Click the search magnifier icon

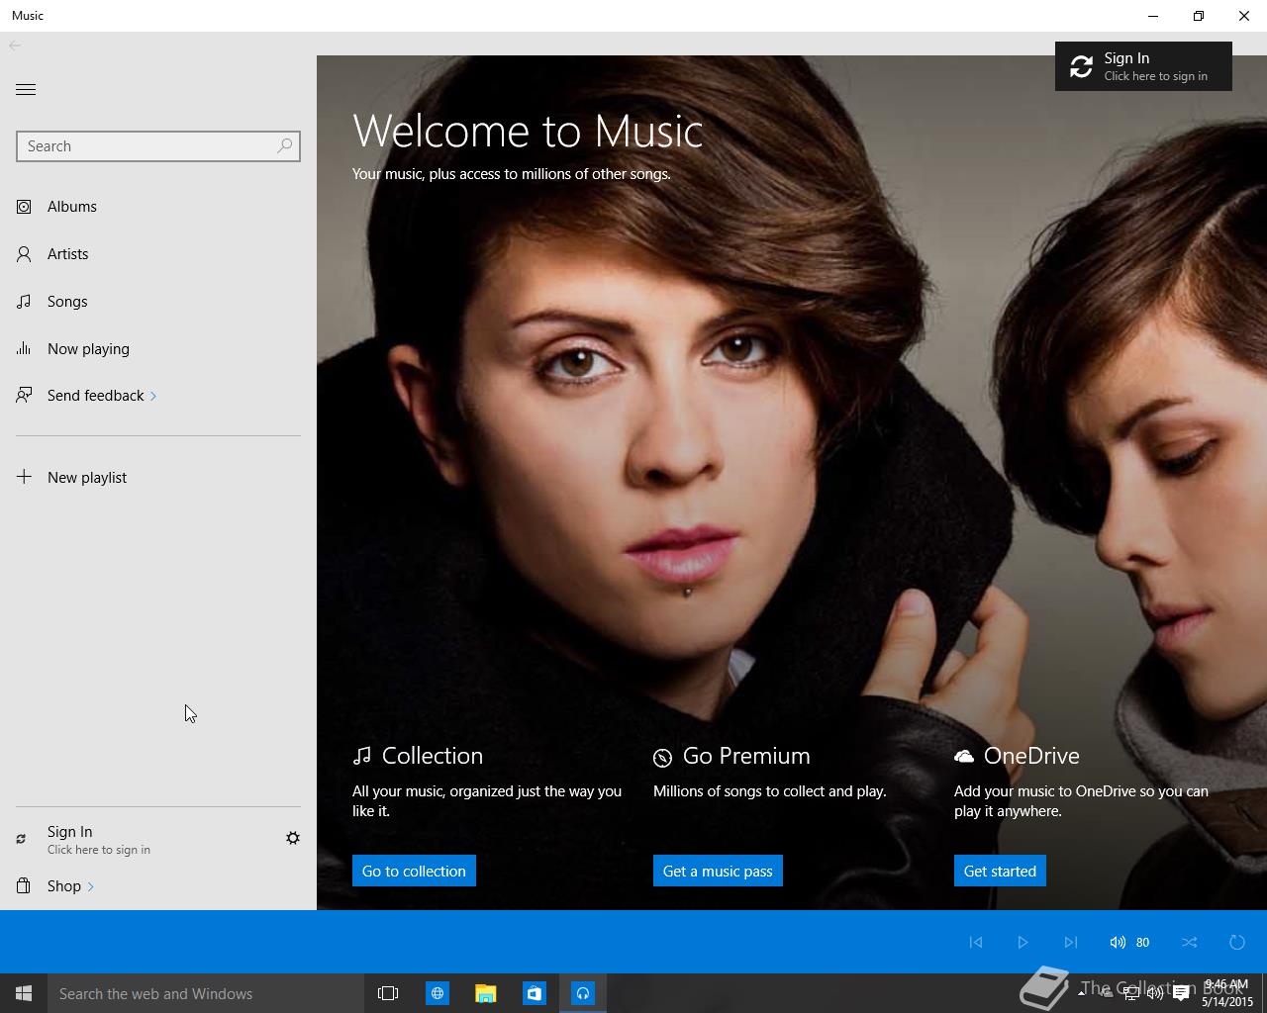tap(285, 146)
